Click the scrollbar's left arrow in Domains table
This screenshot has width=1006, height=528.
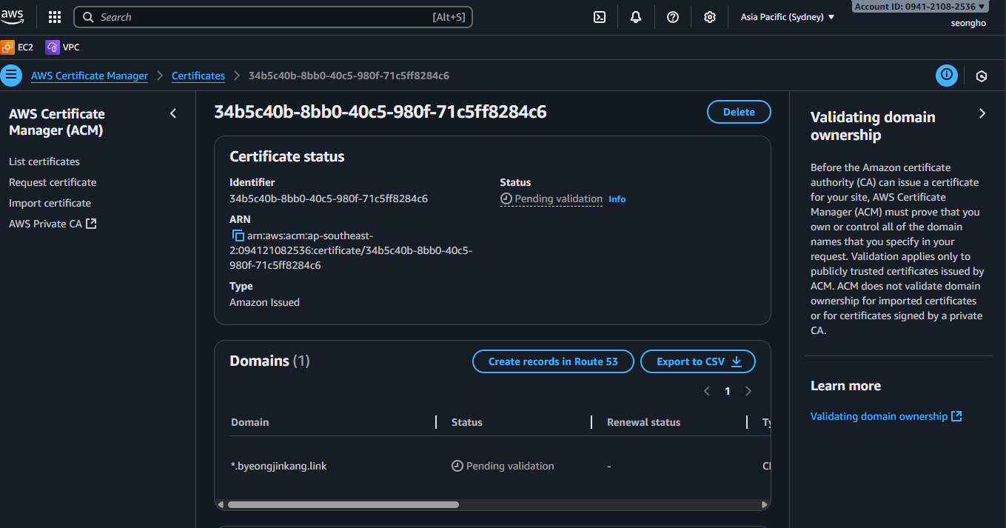(219, 505)
